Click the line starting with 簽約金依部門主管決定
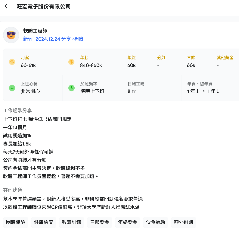239x230 pixels. pyautogui.click(x=44, y=168)
